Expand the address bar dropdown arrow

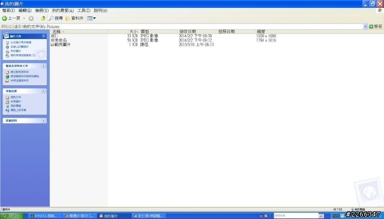(365, 26)
